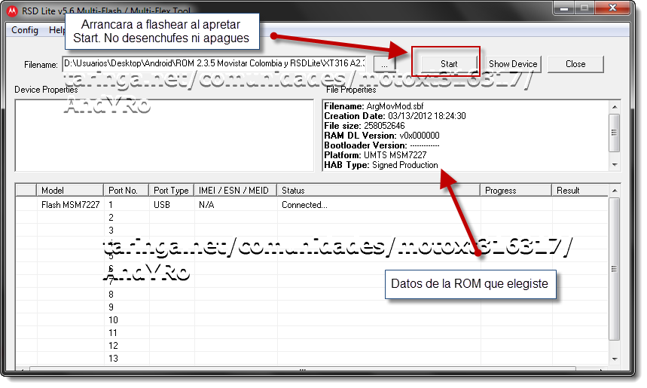Click the Progress column header
This screenshot has width=647, height=388.
coord(516,191)
